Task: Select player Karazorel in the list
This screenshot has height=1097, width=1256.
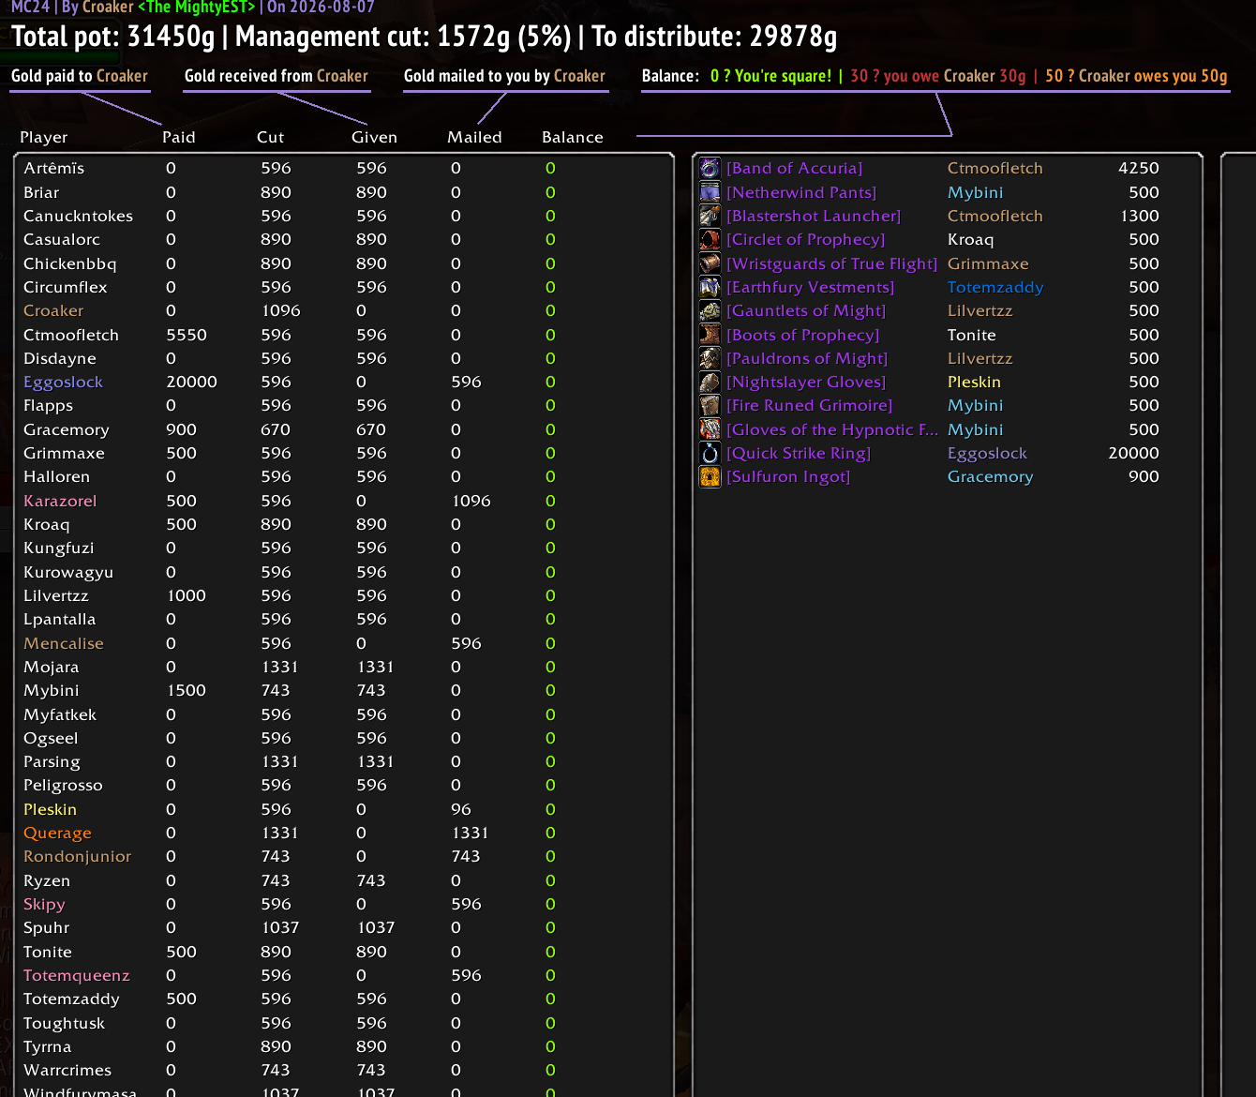Action: 60,501
